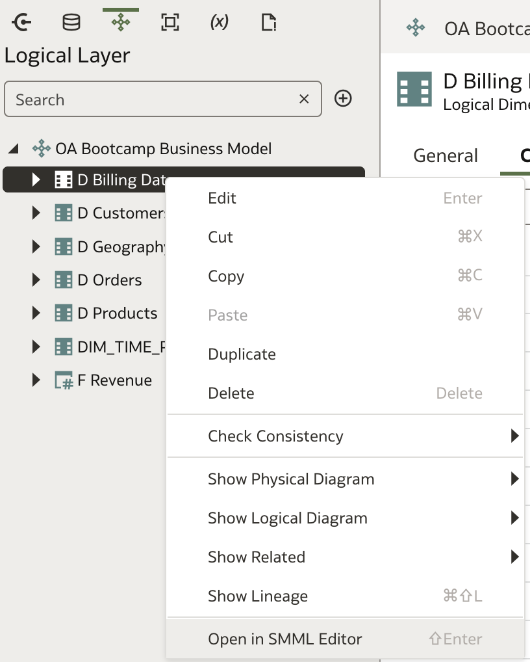Choose Edit from context menu
This screenshot has width=530, height=662.
(x=345, y=198)
